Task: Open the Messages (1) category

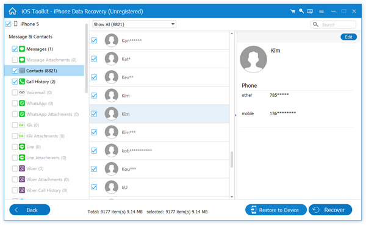Action: point(40,49)
